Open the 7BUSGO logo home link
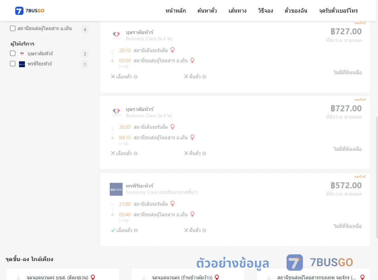 [x=30, y=10]
